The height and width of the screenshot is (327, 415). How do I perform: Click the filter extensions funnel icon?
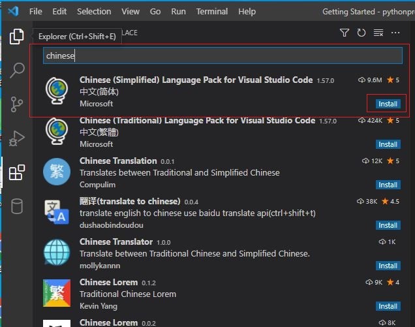345,33
